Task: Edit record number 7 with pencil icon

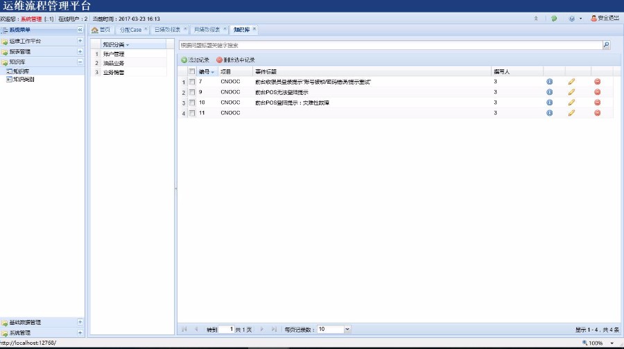Action: [571, 82]
